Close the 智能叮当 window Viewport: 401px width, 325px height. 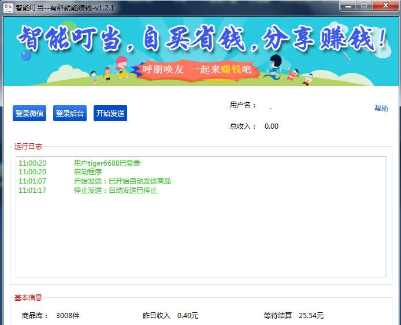(x=385, y=6)
